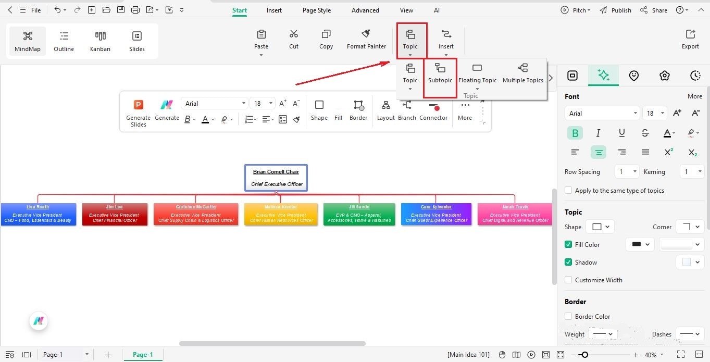Click the Pitch button
710x362 pixels.
575,10
